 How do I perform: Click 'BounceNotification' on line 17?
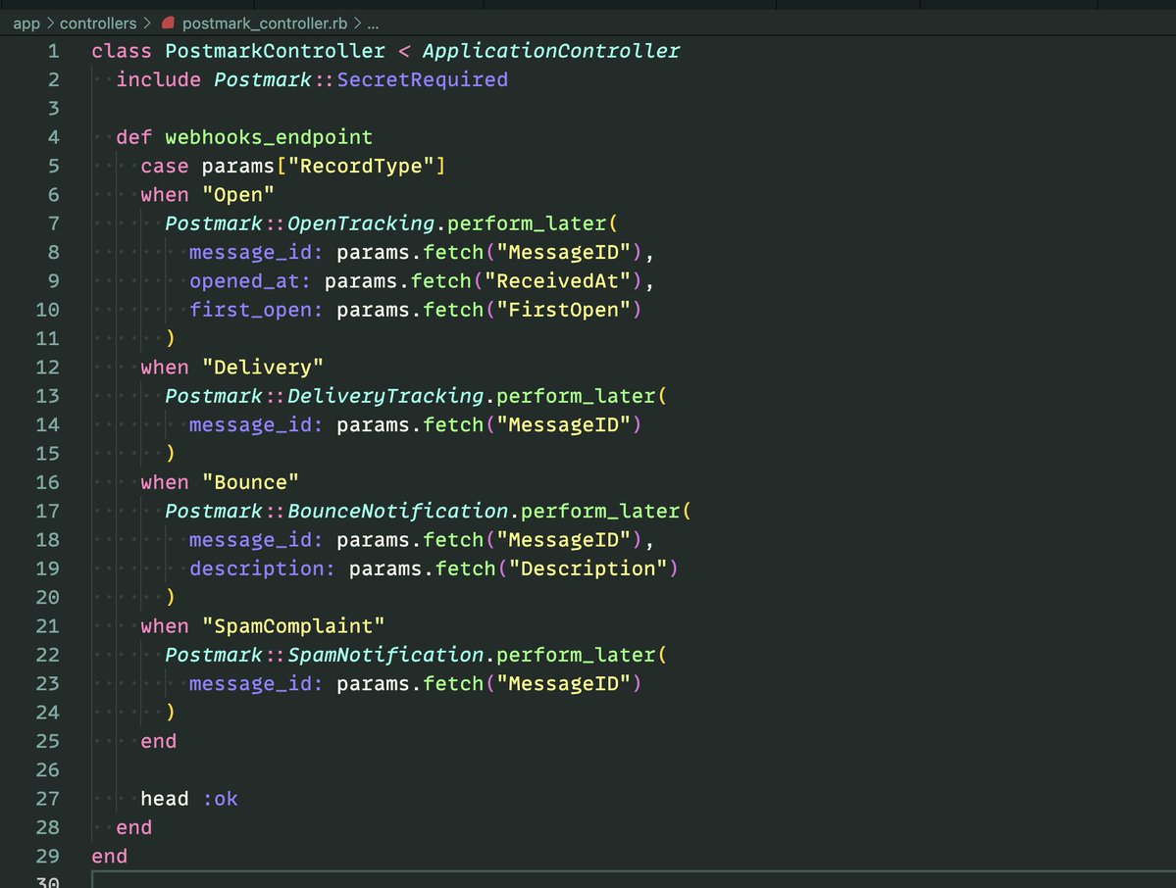[397, 511]
